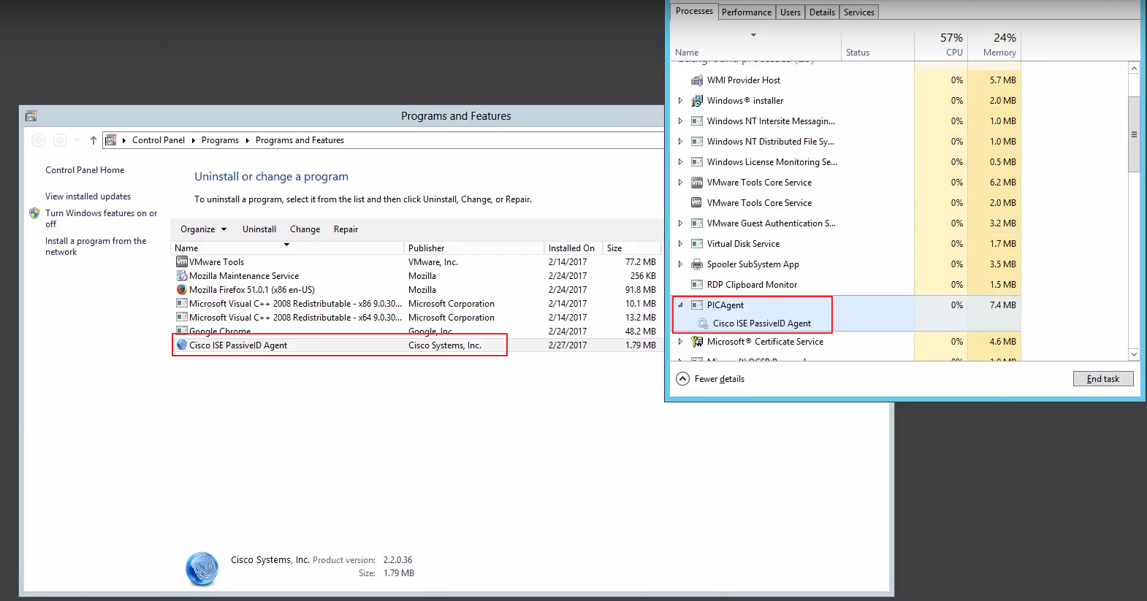Open View installed updates link
The width and height of the screenshot is (1147, 601).
point(88,196)
